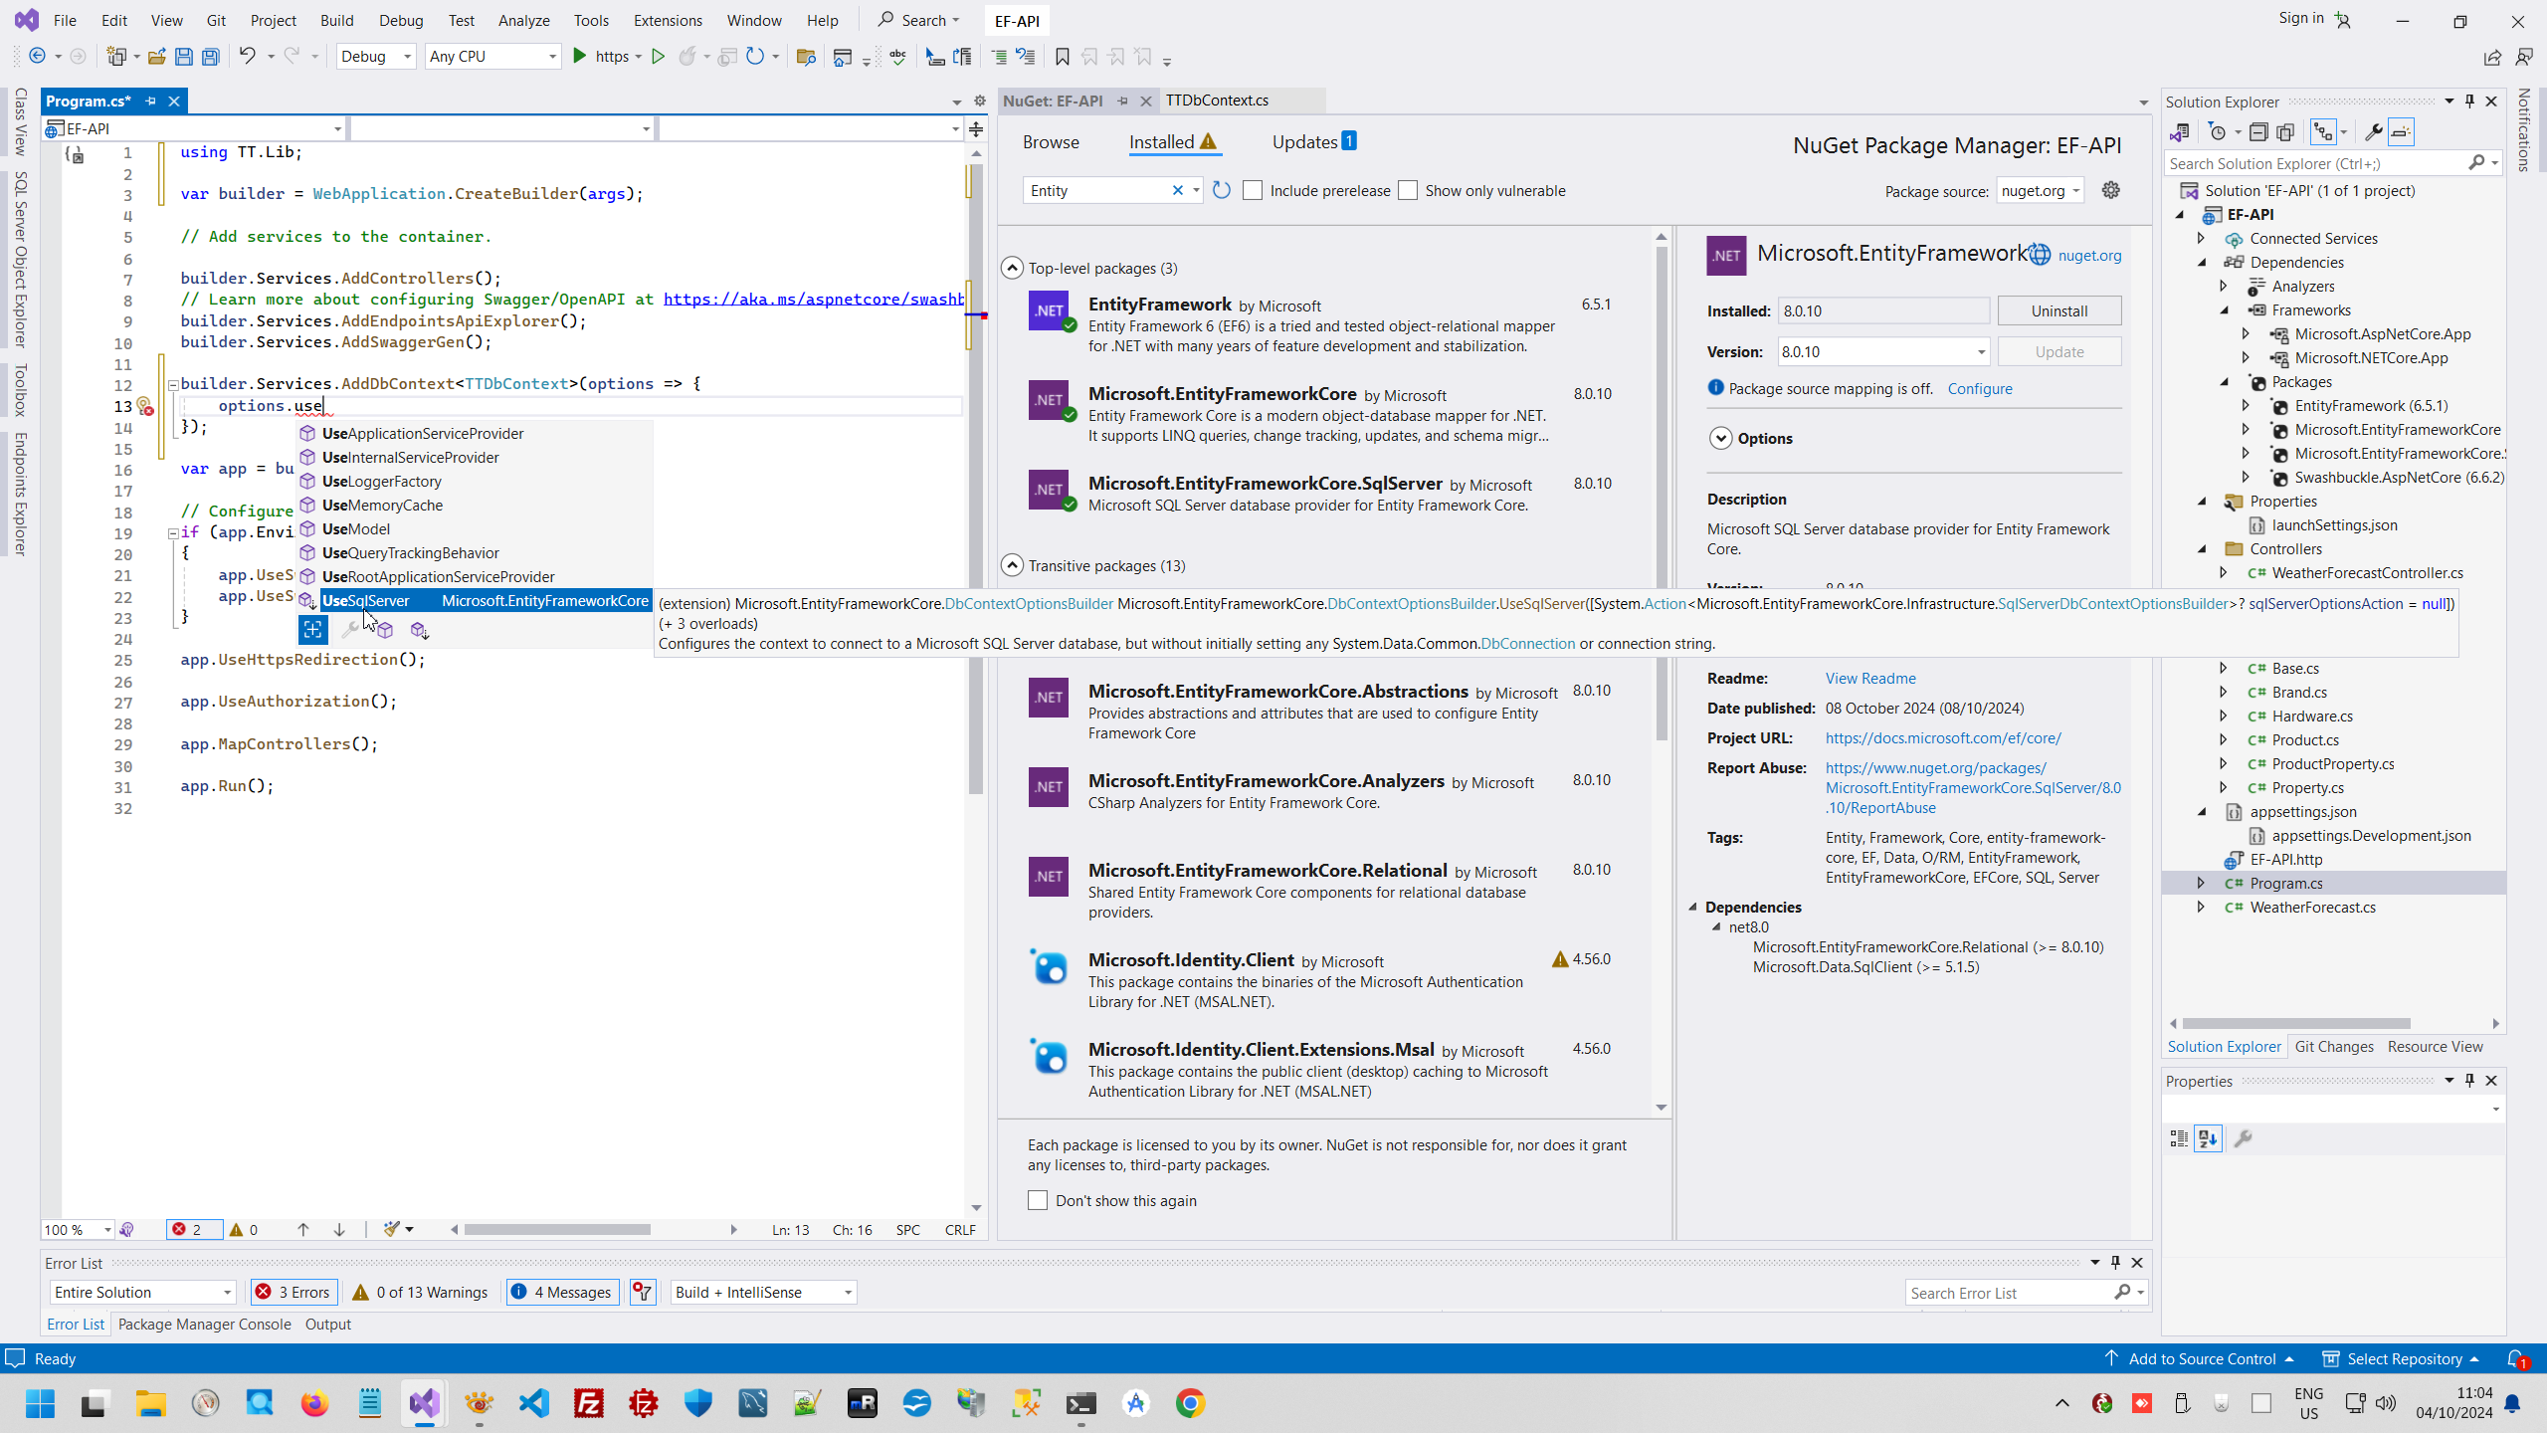
Task: Click the Collapse All icon in Solution Explorer
Action: click(x=2258, y=132)
